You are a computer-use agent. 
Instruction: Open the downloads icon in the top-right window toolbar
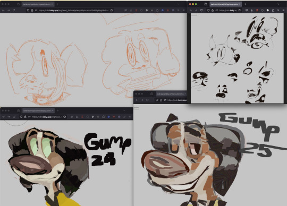(x=252, y=10)
